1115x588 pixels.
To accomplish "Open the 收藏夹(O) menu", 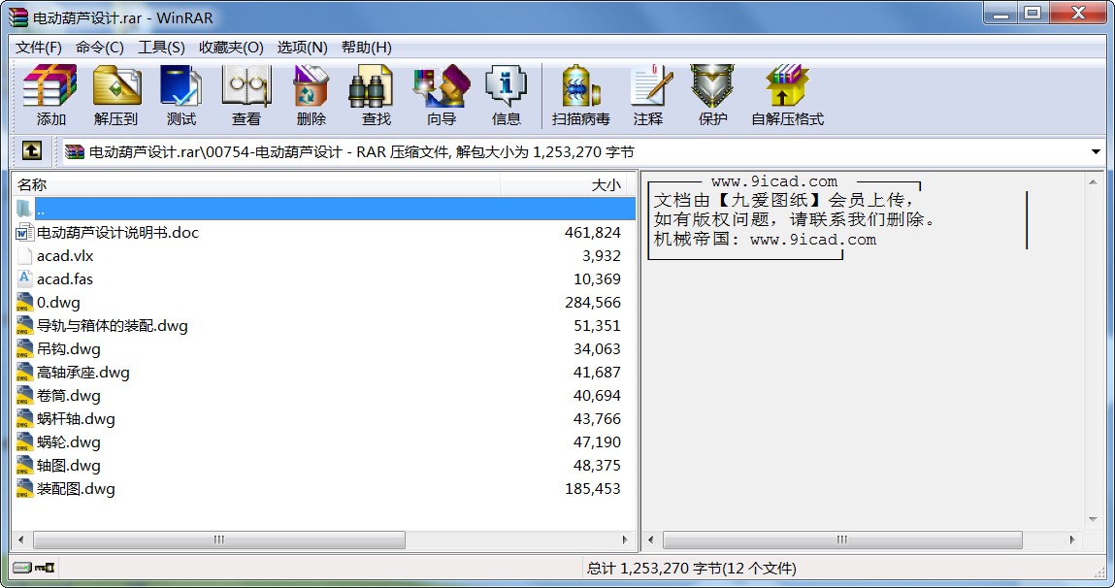I will (x=231, y=47).
